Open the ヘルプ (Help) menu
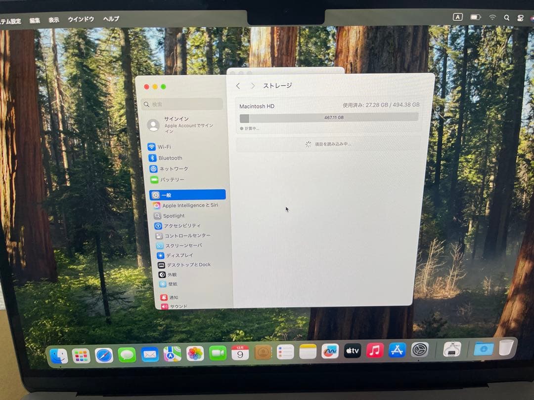Viewport: 534px width, 400px height. pyautogui.click(x=111, y=19)
